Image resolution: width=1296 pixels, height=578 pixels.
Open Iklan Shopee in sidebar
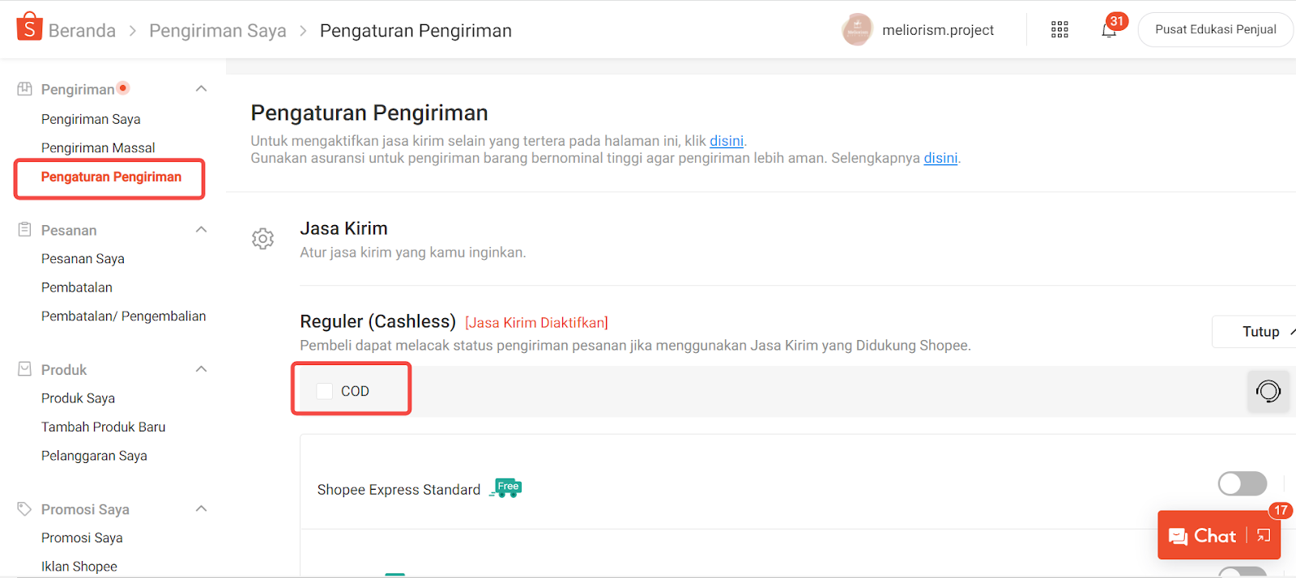point(79,567)
